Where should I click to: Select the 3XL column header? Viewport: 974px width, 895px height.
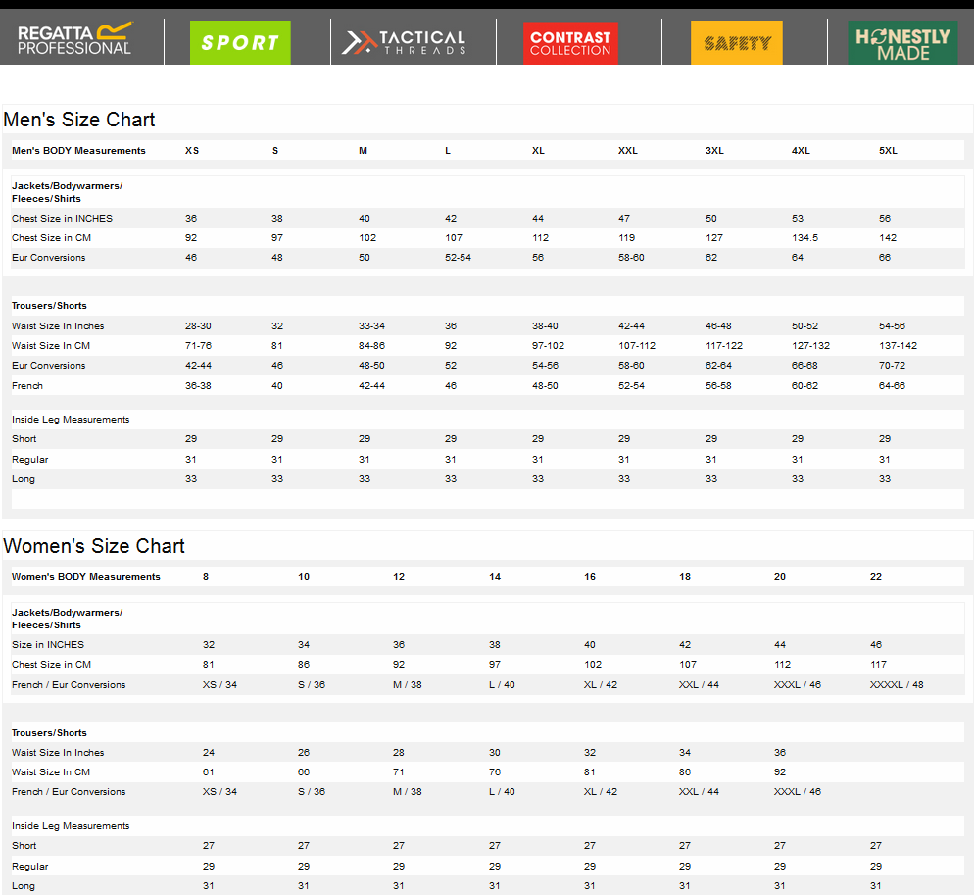tap(714, 151)
